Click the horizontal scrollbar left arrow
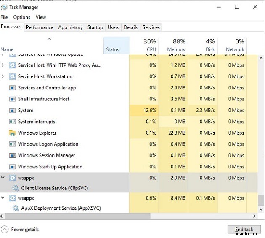The height and width of the screenshot is (238, 265). pos(2,216)
